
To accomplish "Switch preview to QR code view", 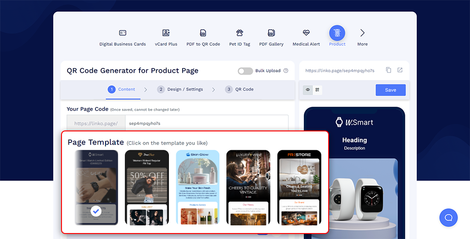I will (317, 90).
